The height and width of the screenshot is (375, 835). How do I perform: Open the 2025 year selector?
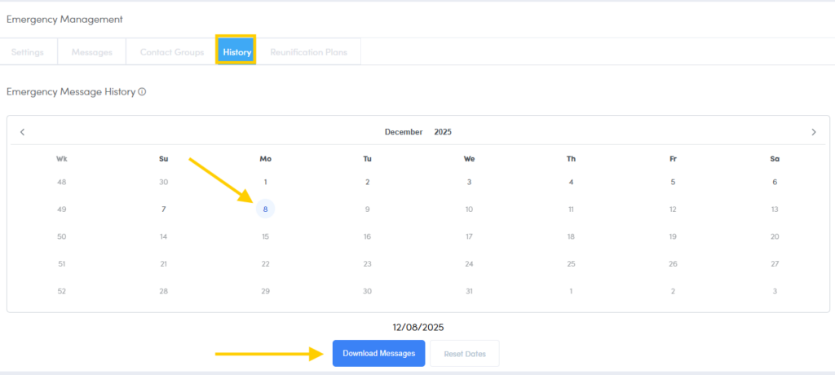pos(443,132)
